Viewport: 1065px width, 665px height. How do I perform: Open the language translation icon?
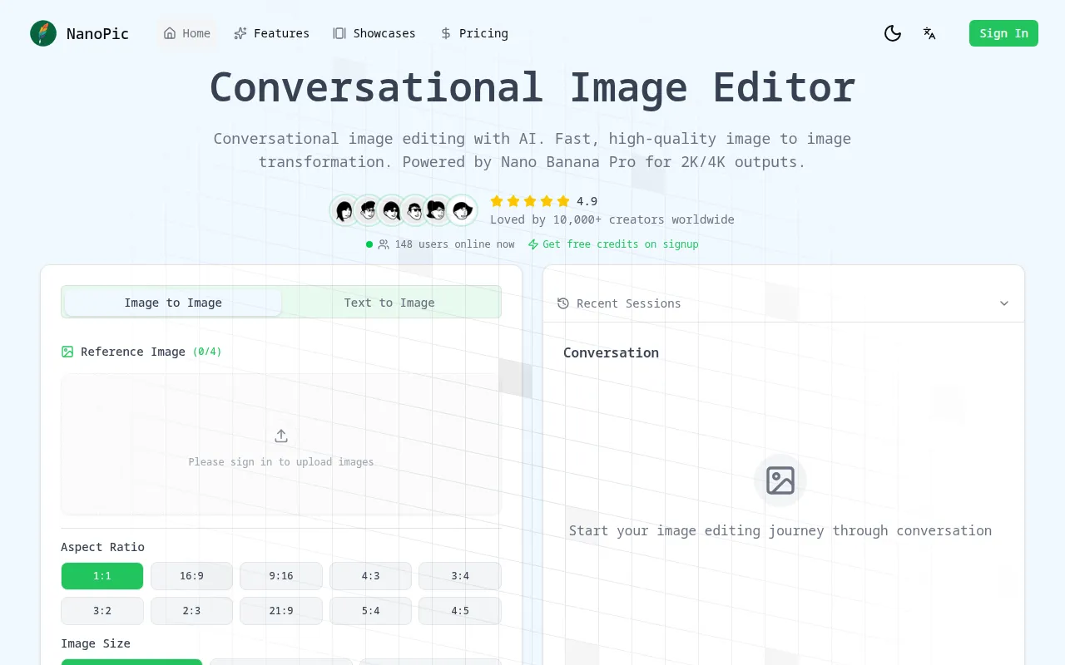929,33
